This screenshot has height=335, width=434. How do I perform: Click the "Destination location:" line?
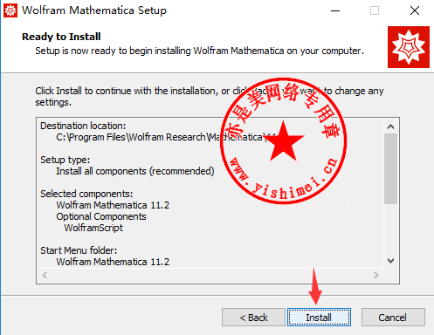tap(83, 126)
